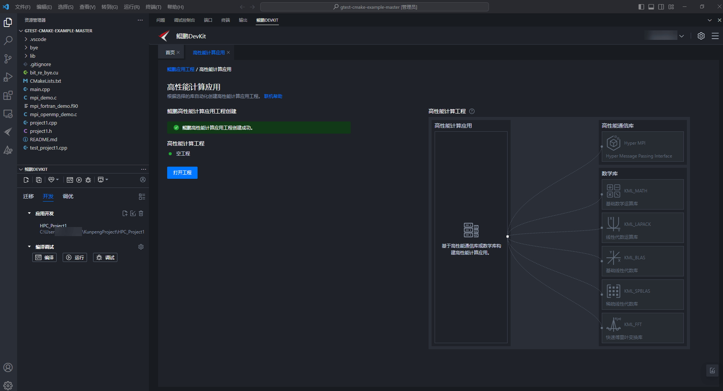
Task: Click the import icon in 应用开发 section
Action: click(133, 213)
